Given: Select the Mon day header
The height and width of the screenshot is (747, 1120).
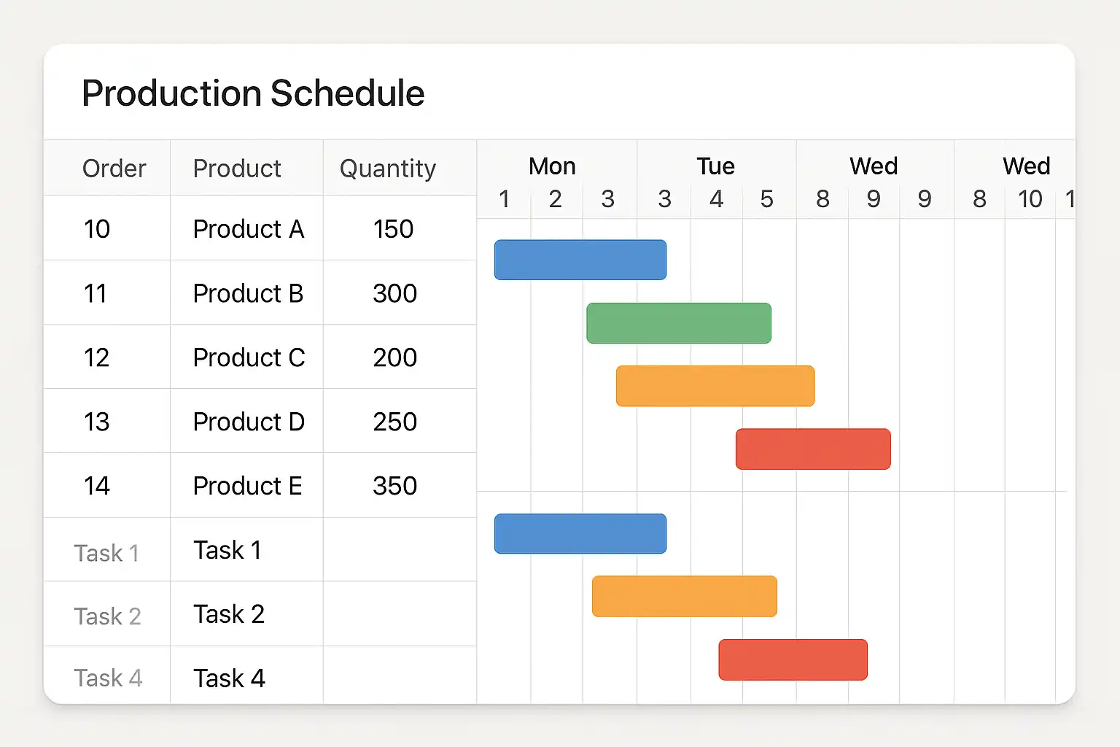Looking at the screenshot, I should click(x=552, y=166).
